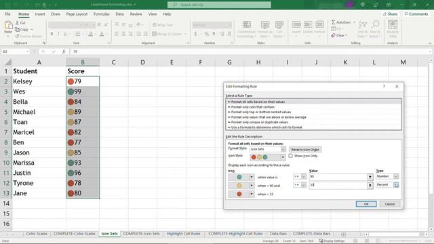Click the Accounting dollar format icon
This screenshot has height=244, width=434.
click(195, 34)
